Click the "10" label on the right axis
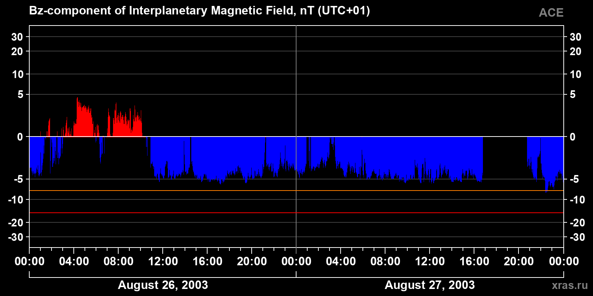This screenshot has width=593, height=296. (575, 74)
